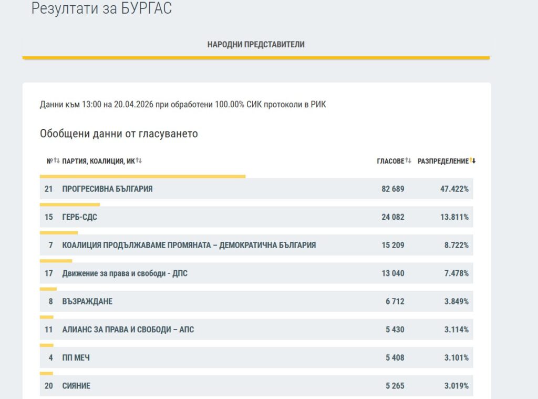Click the yellow result bar above ПРОГРЕСИВНА БЪЛГАРИЯ

(x=142, y=177)
